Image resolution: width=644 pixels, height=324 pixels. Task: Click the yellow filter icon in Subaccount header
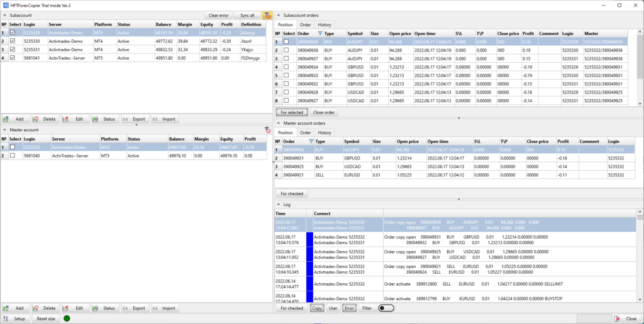coord(267,16)
